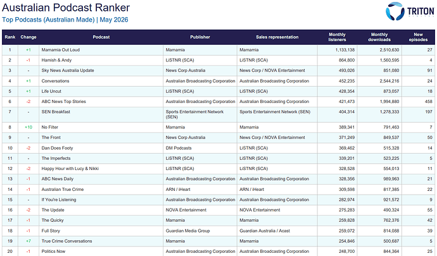
Task: Click 'DM Podcasts' publisher cell
Action: click(179, 148)
